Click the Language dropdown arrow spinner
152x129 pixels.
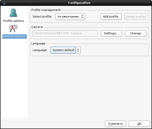[x=78, y=50]
